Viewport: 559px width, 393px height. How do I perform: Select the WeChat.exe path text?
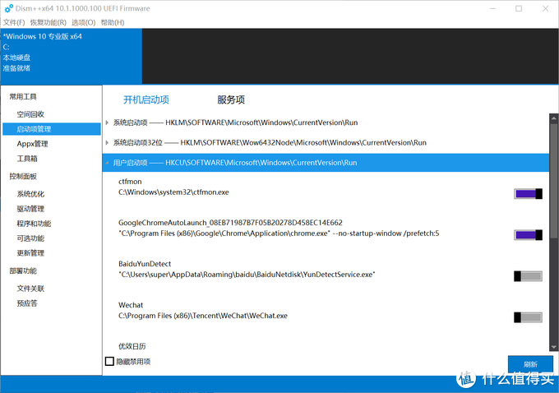tap(203, 316)
